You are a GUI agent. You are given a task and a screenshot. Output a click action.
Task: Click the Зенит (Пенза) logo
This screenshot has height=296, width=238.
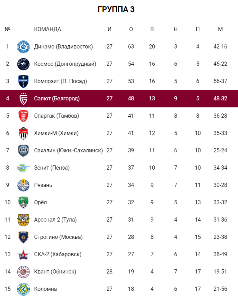tap(23, 168)
